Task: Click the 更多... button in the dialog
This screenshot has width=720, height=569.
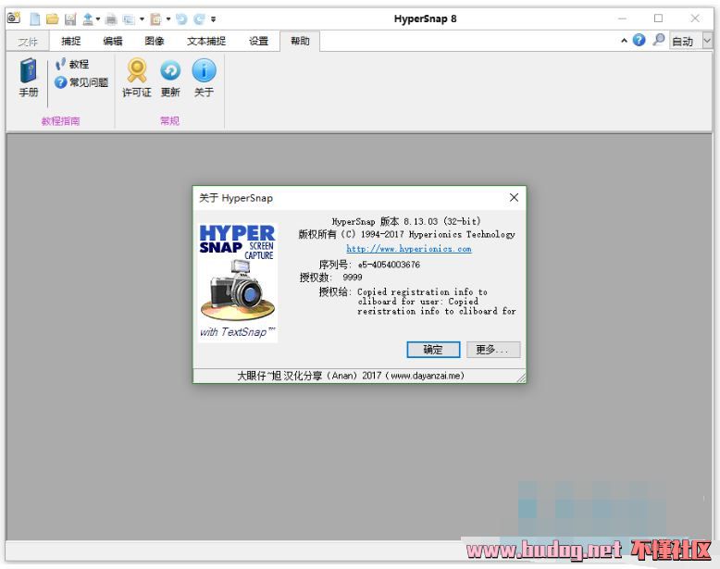Action: [x=492, y=350]
